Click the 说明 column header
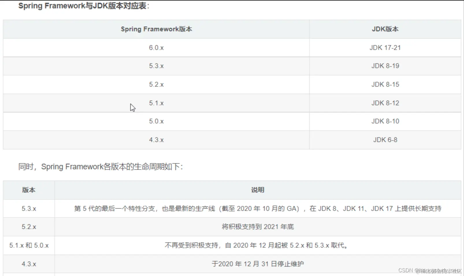 tap(258, 190)
